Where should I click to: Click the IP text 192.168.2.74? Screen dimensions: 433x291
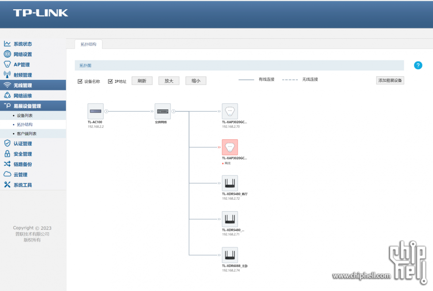coord(231,270)
